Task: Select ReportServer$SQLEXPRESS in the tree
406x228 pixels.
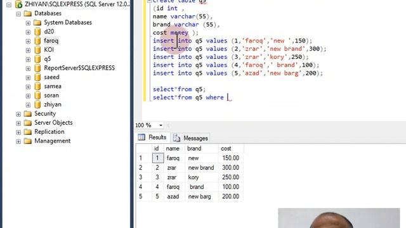Action: coord(79,68)
